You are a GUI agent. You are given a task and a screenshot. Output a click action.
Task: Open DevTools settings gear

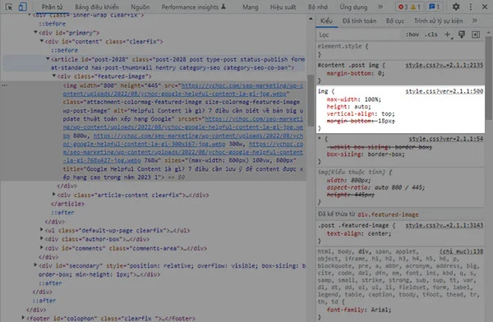455,7
